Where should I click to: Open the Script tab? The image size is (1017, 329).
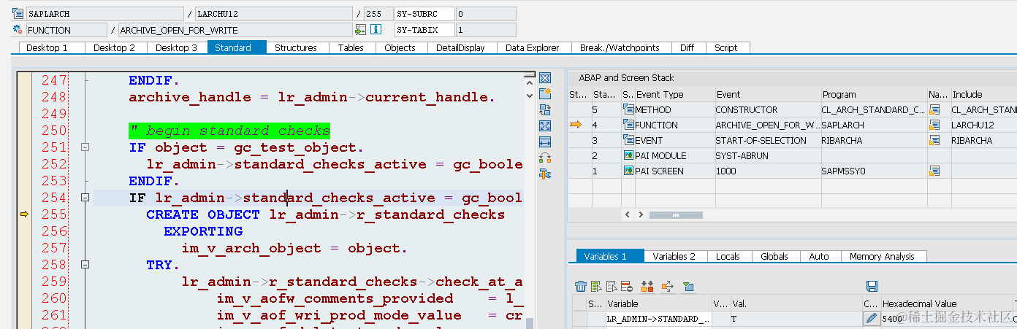point(726,47)
